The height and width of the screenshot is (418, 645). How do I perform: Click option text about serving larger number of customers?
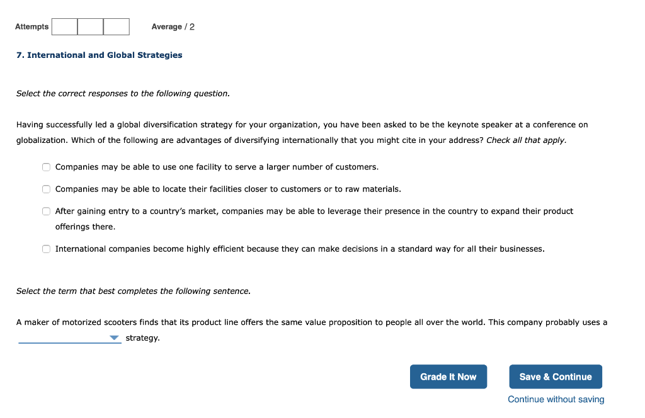(217, 167)
